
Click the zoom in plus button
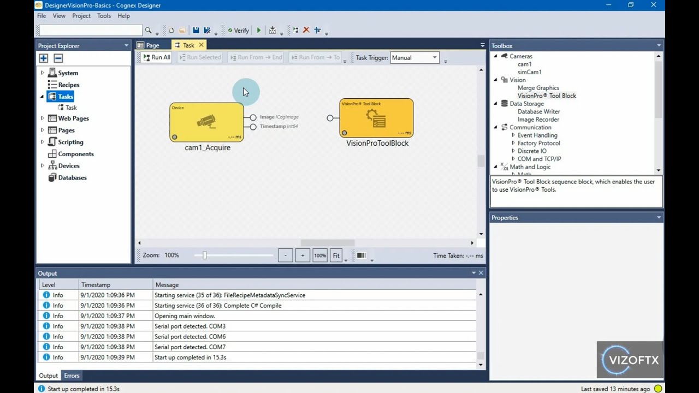pyautogui.click(x=303, y=255)
